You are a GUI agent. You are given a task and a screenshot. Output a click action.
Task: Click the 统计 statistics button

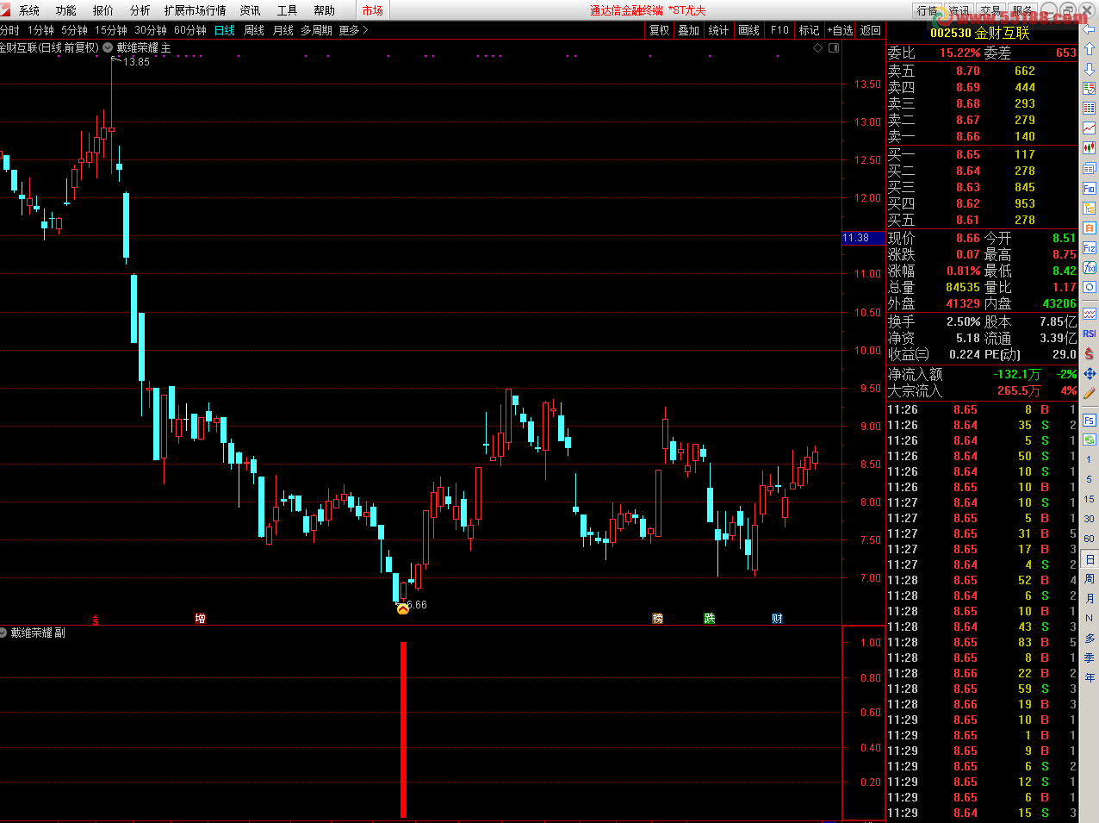click(x=718, y=30)
